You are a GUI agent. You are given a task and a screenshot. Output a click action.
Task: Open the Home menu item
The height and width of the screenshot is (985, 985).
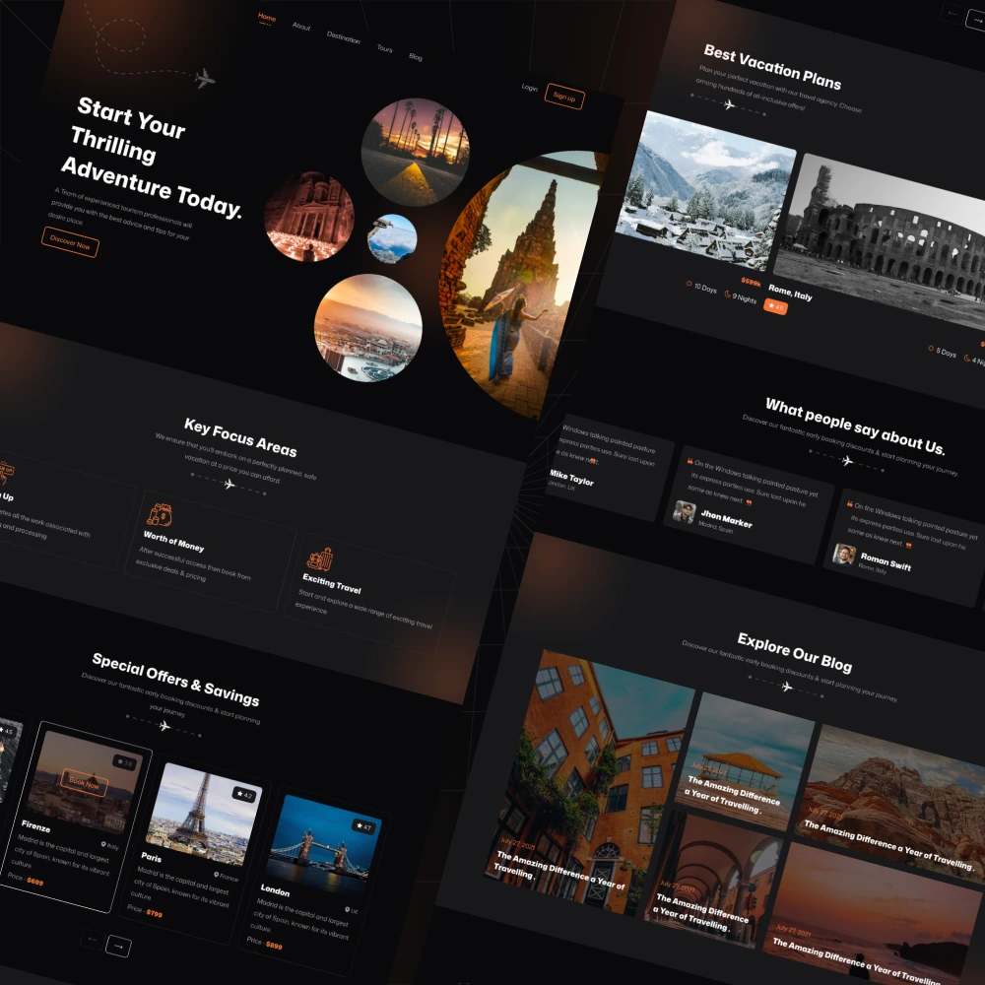click(267, 18)
